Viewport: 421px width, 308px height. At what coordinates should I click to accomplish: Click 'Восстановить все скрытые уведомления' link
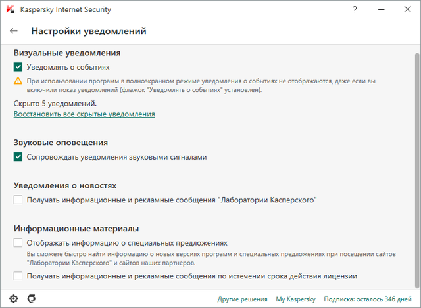(84, 114)
